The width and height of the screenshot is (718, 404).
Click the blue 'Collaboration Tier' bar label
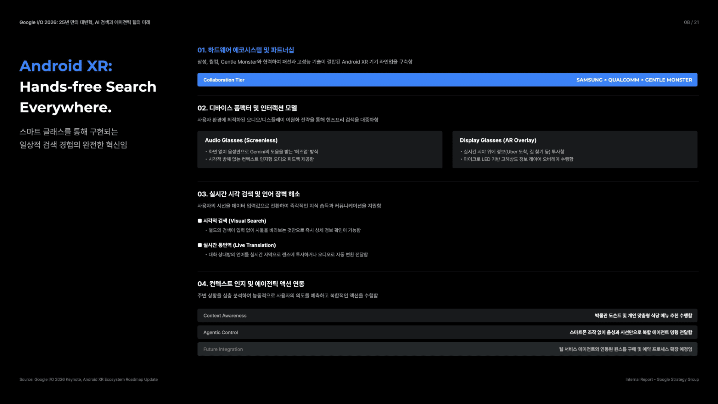pos(224,80)
